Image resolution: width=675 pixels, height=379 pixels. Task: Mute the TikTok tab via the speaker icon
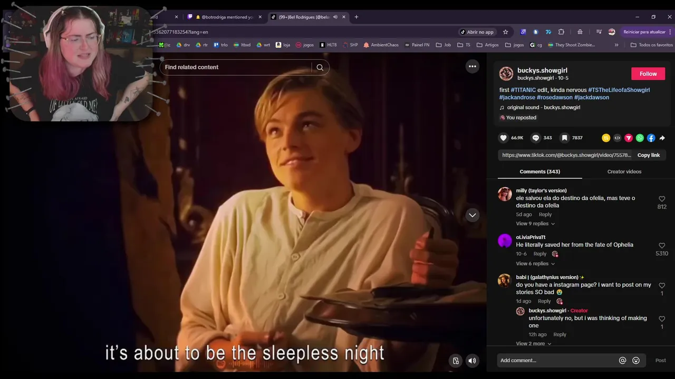[335, 17]
